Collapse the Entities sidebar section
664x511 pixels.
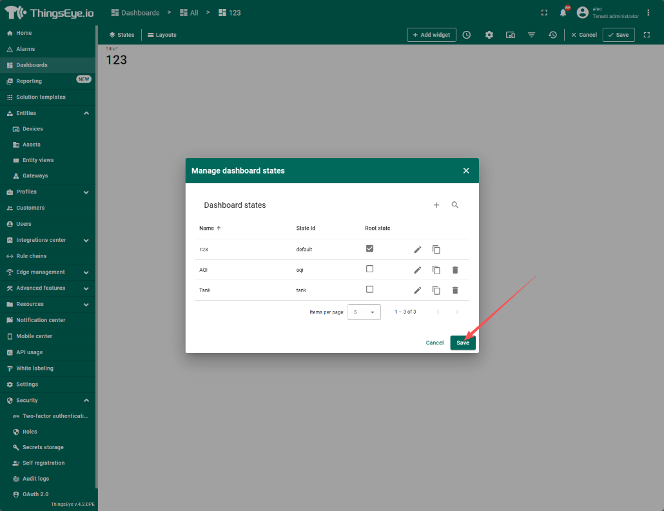point(86,114)
